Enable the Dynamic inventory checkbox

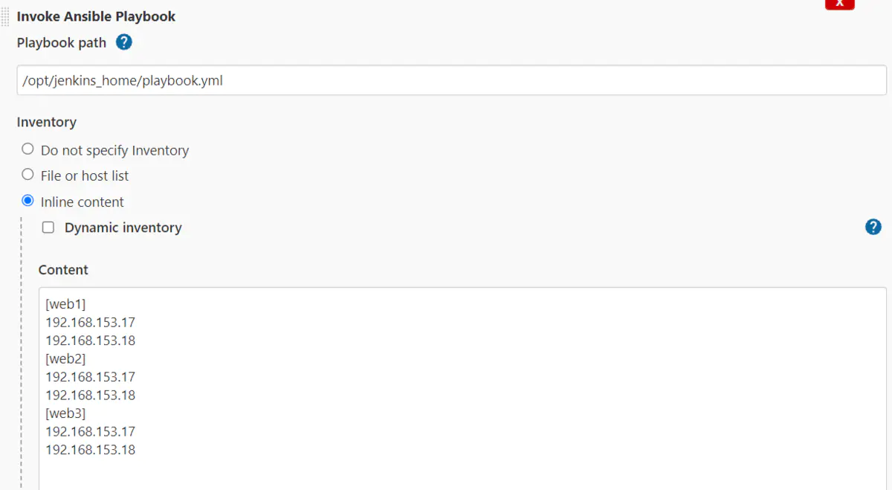[x=48, y=227]
